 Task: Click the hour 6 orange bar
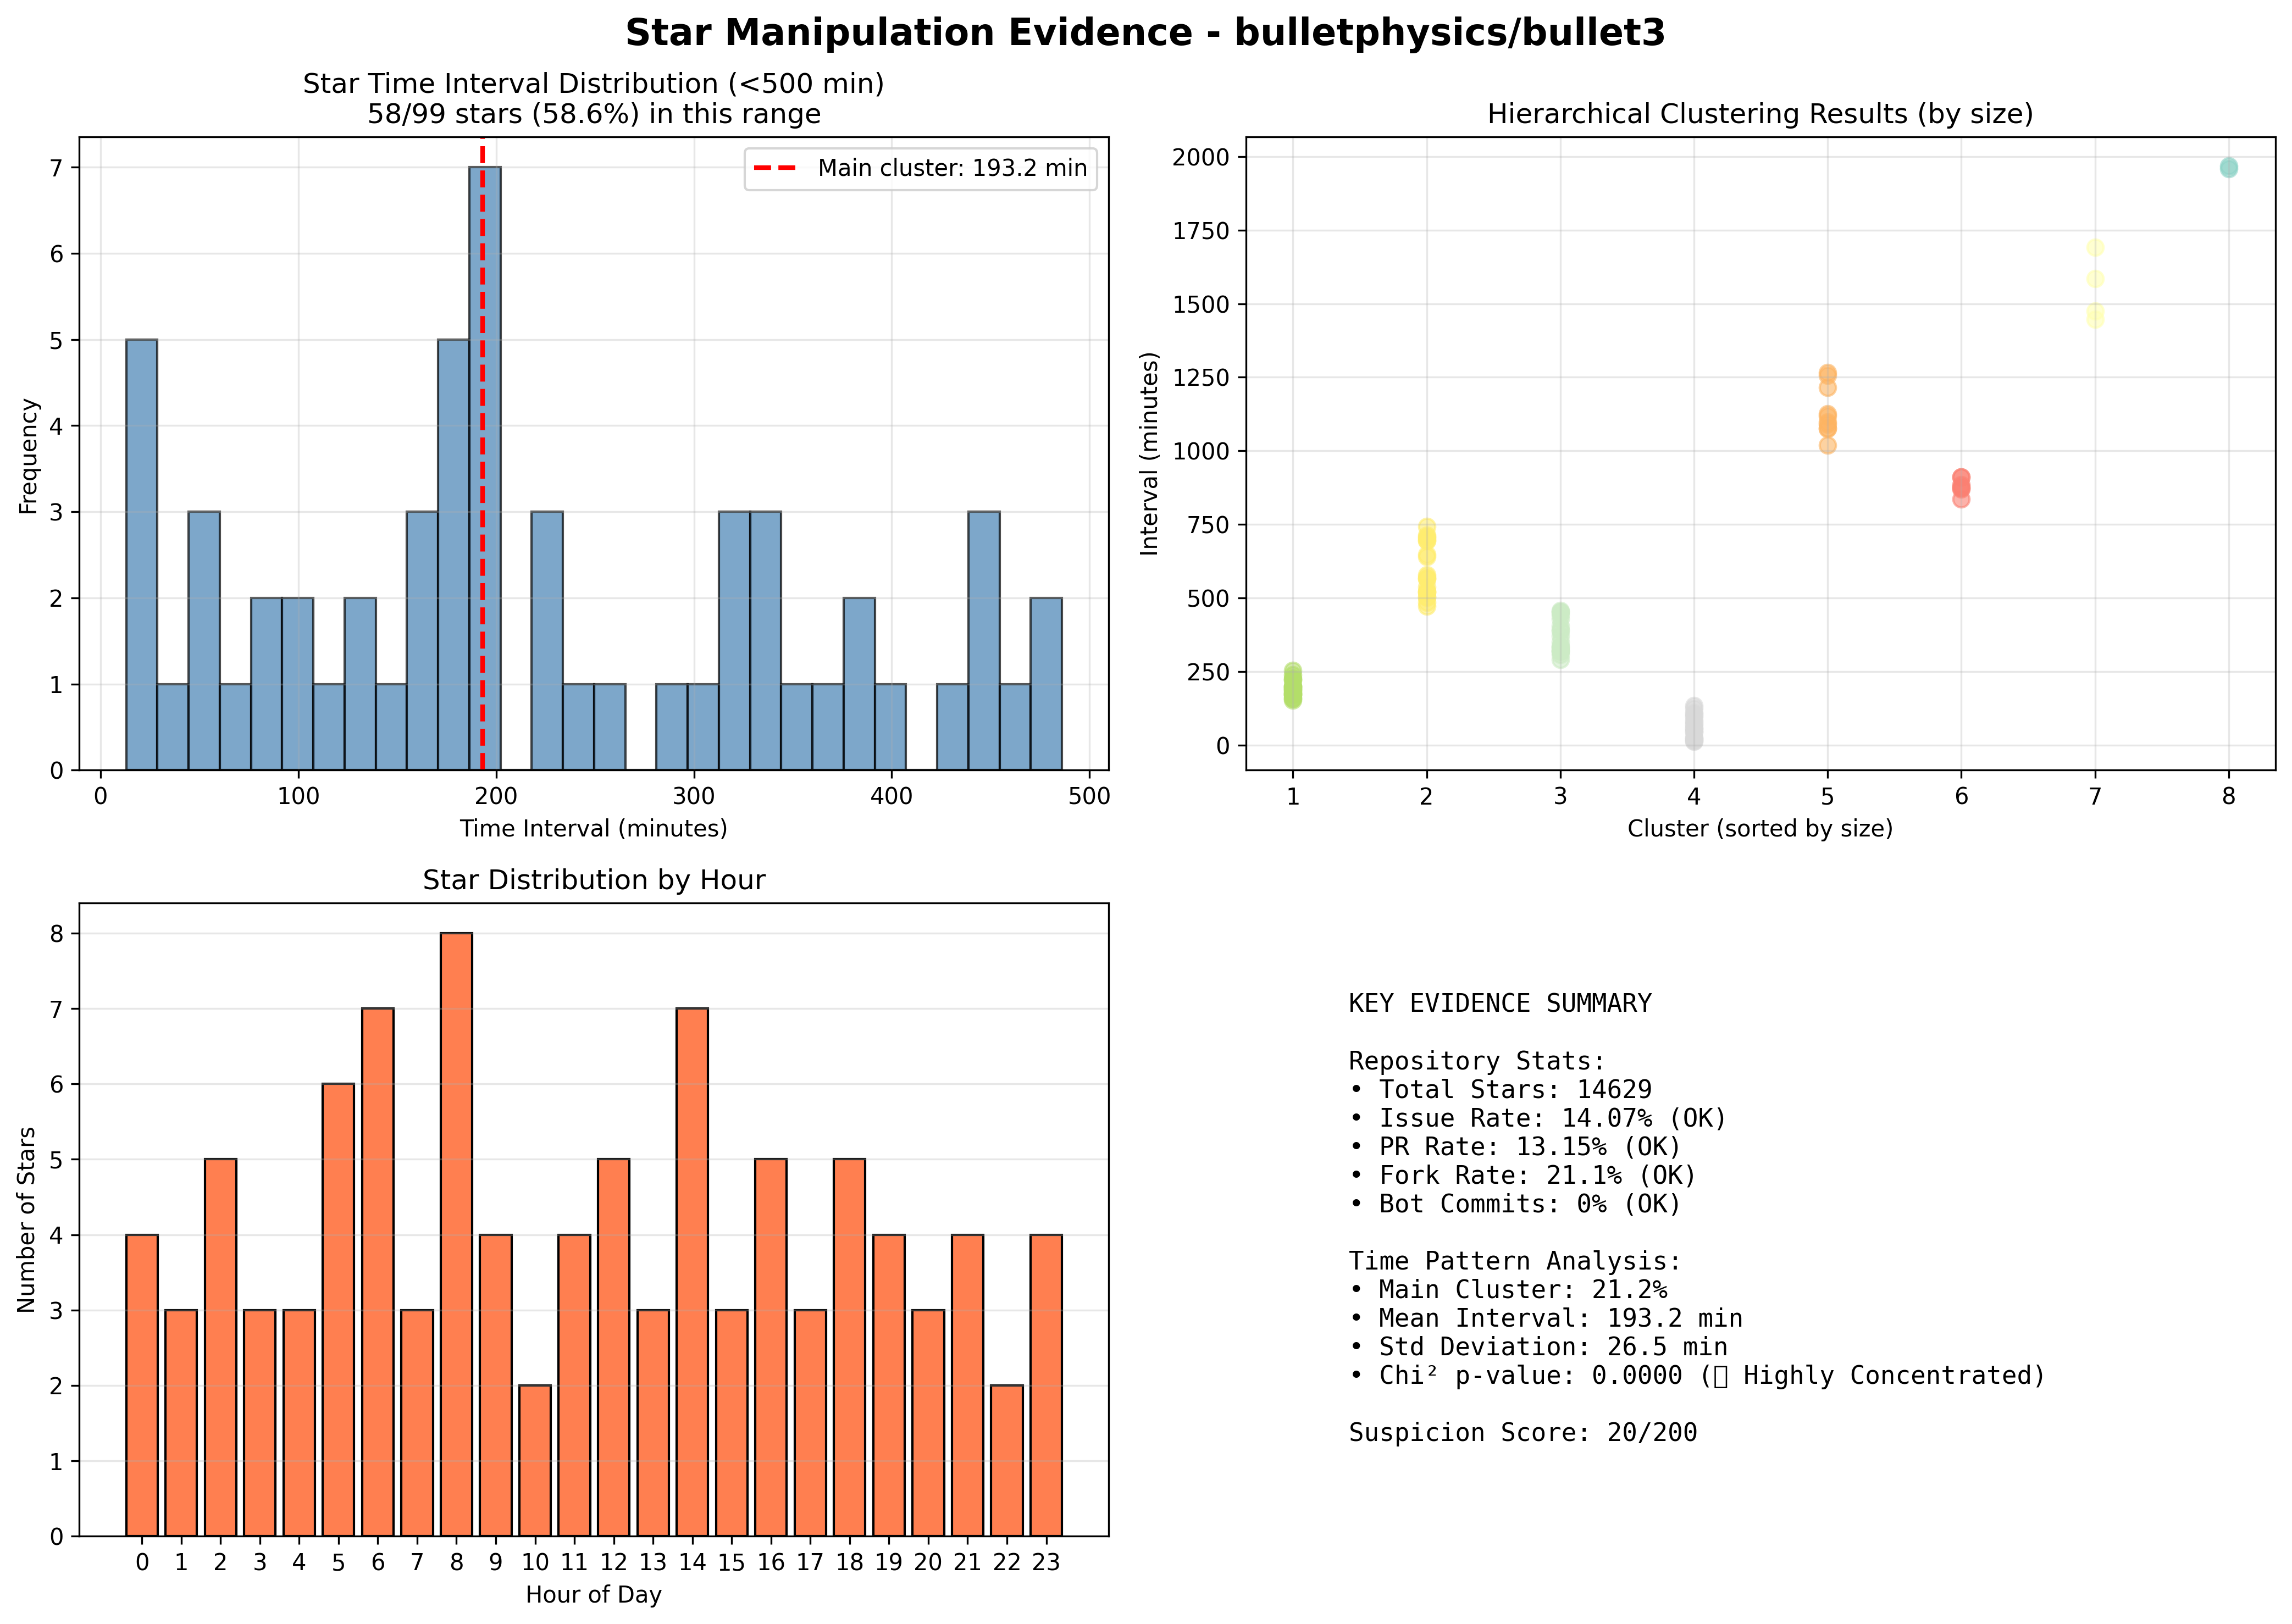tap(377, 1272)
